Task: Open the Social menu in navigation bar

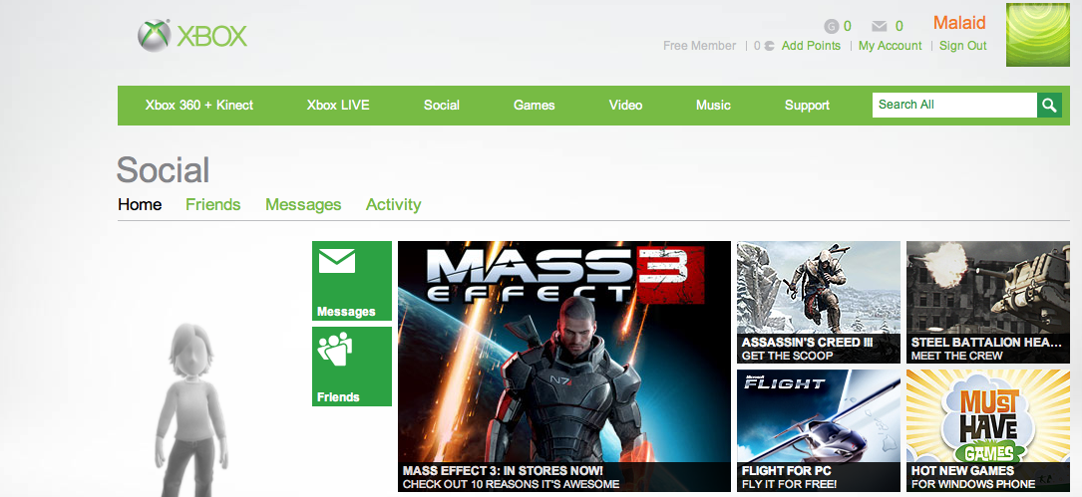Action: (x=442, y=105)
